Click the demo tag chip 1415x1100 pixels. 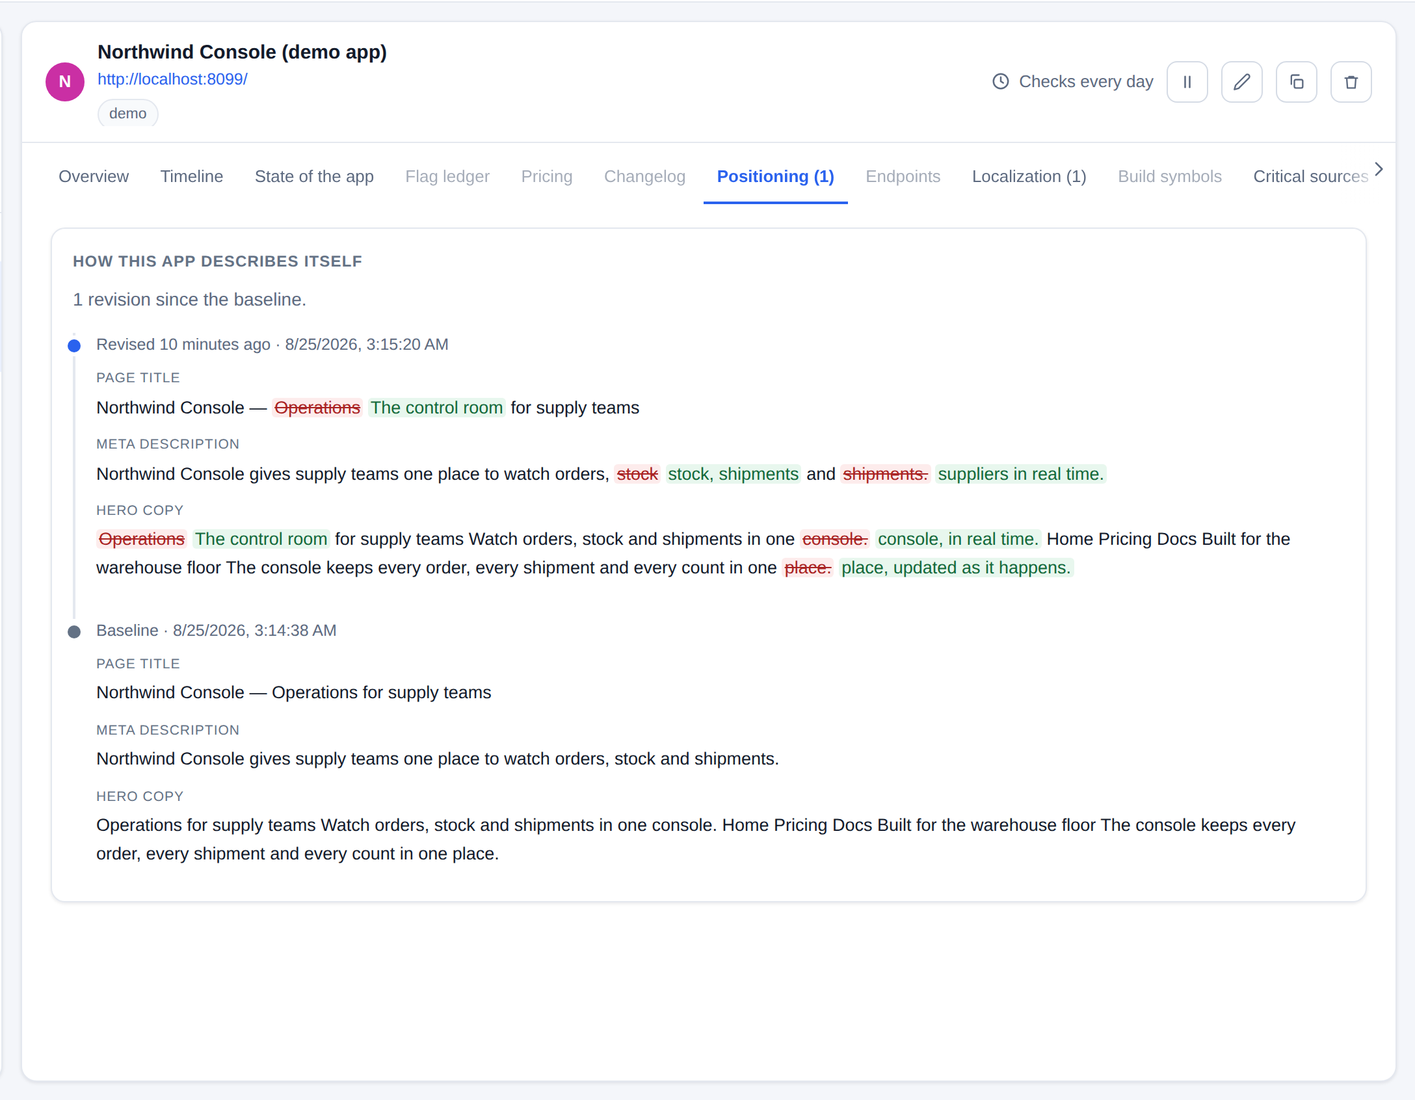[x=127, y=113]
